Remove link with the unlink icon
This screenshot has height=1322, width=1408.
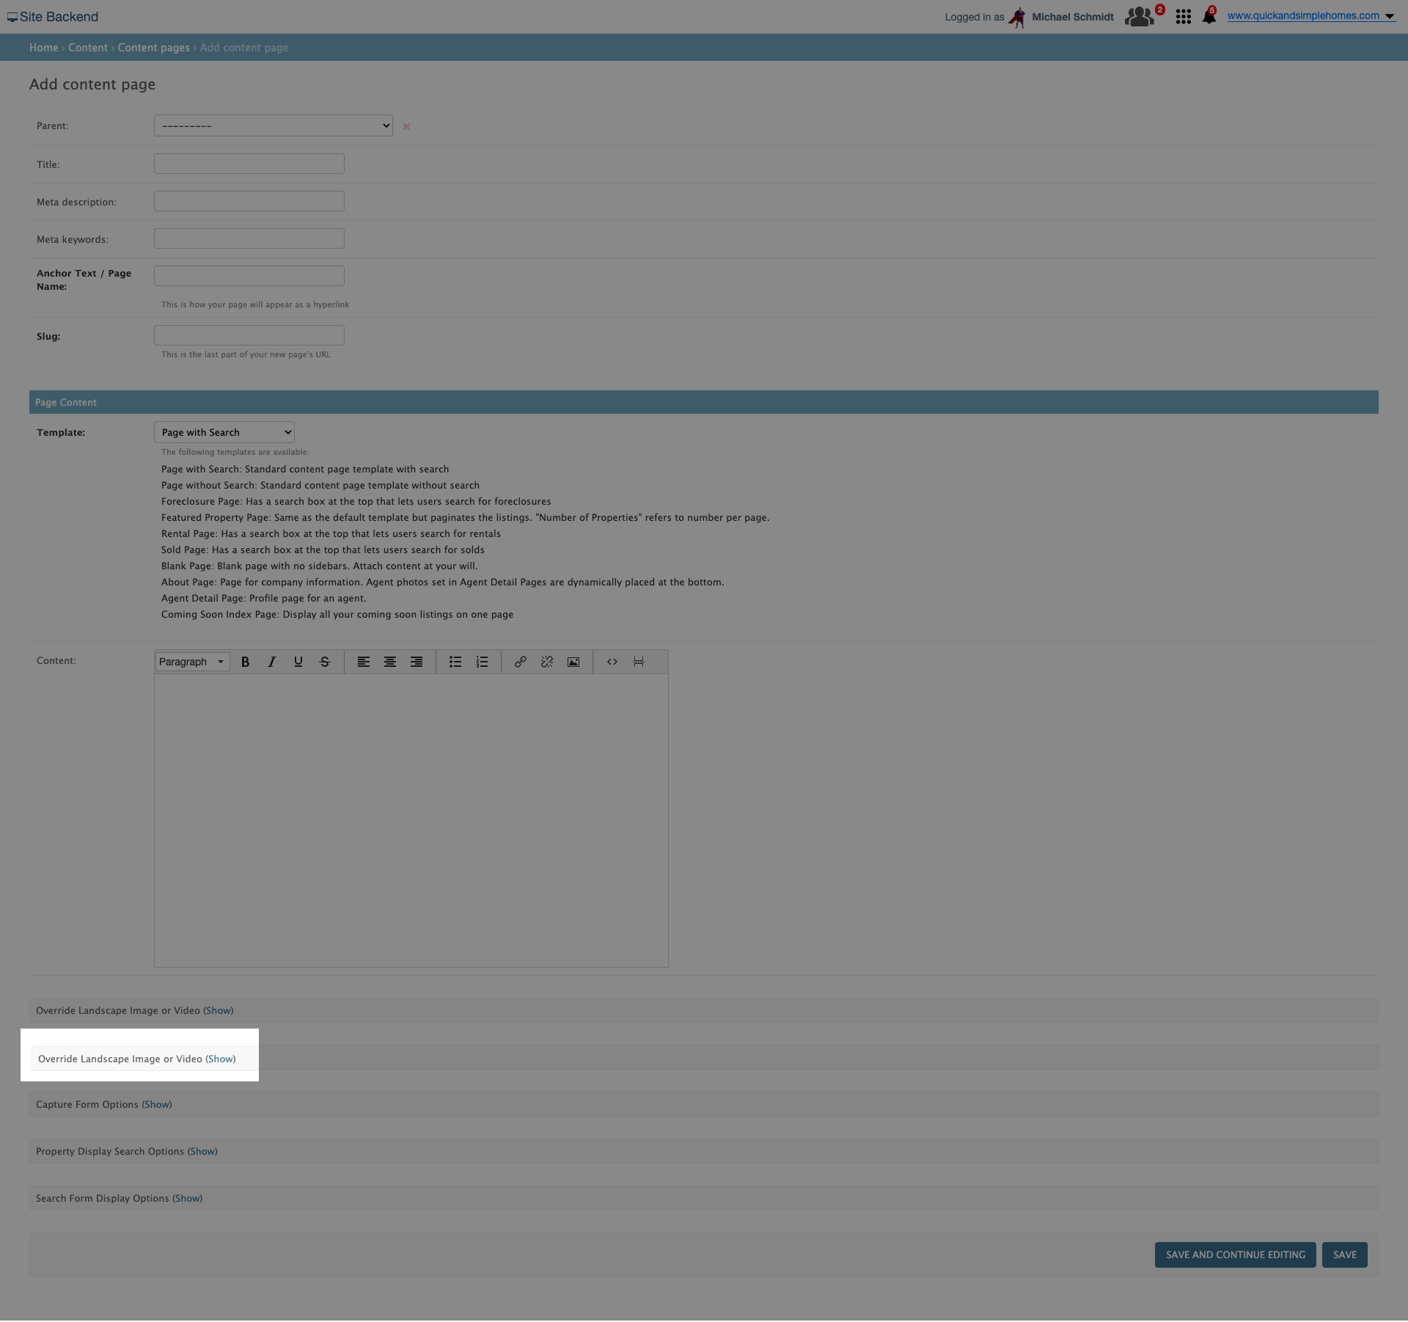(547, 662)
